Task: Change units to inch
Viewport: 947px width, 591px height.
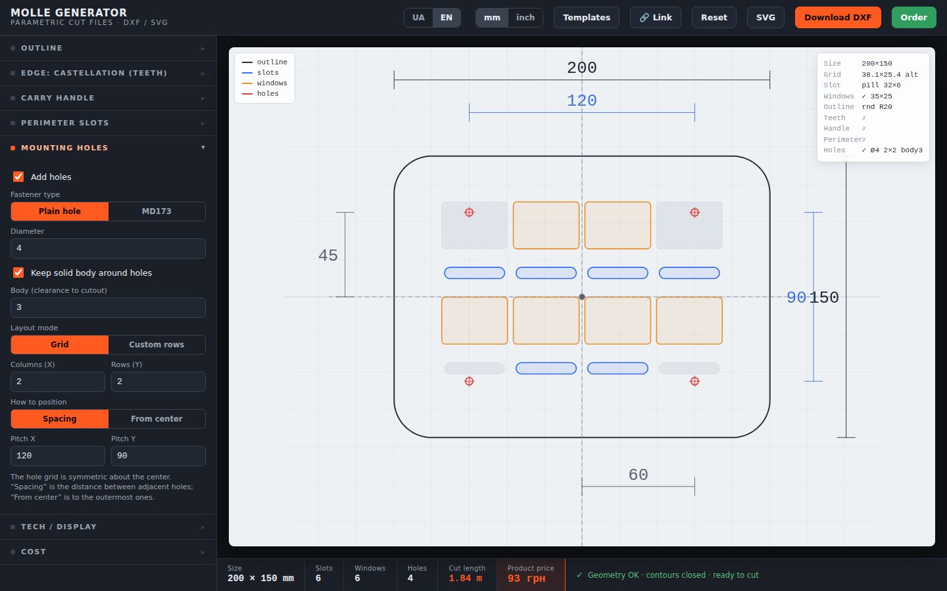Action: [525, 18]
